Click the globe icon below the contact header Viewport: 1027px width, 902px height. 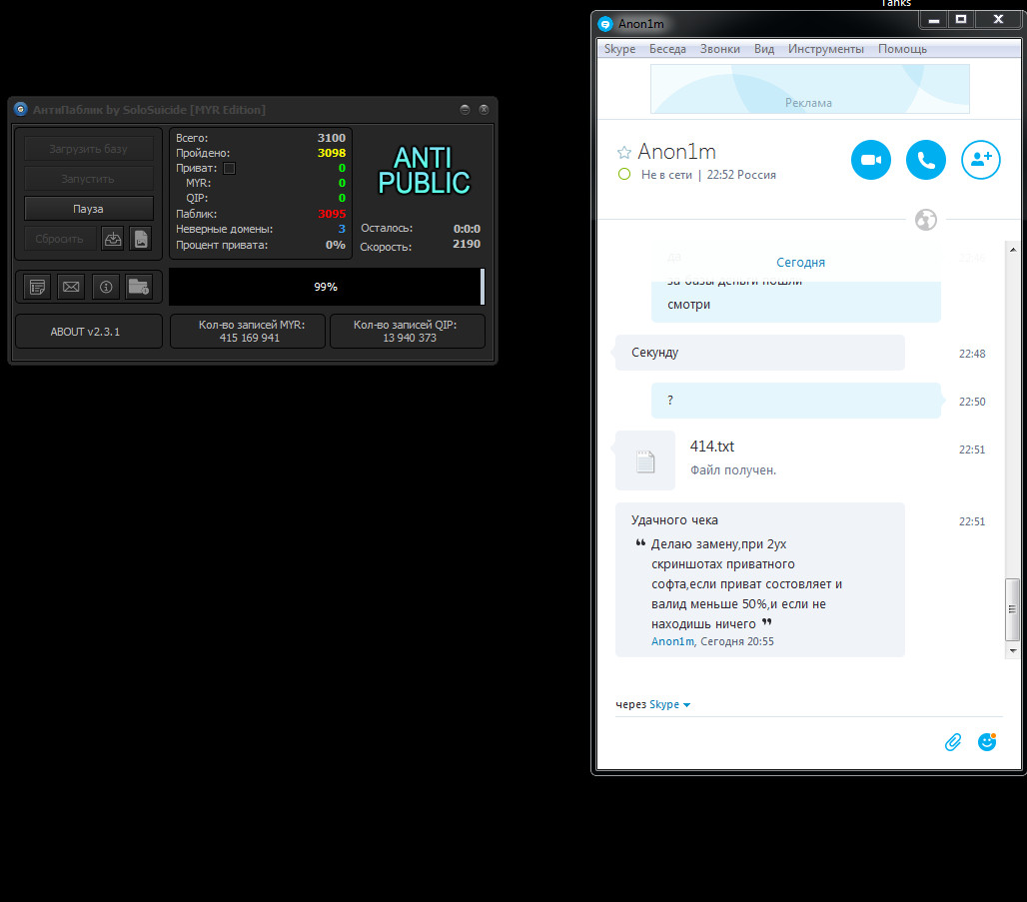925,220
